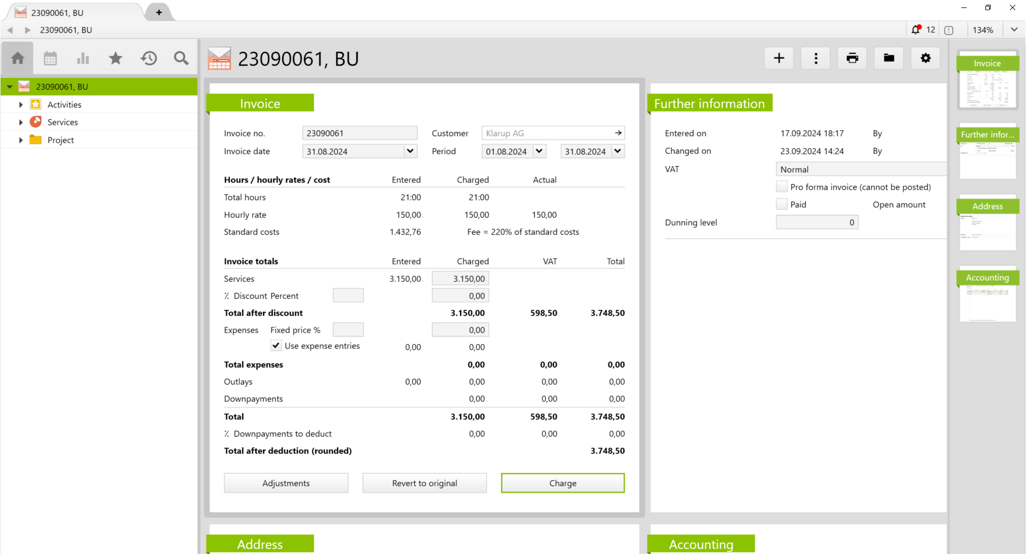Enable the Pro forma invoice checkbox
The width and height of the screenshot is (1026, 555).
pos(781,186)
